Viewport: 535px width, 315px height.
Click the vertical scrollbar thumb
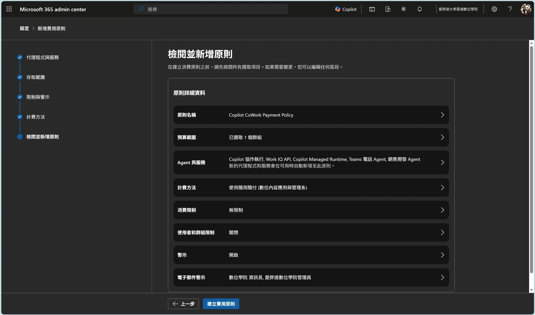click(532, 159)
